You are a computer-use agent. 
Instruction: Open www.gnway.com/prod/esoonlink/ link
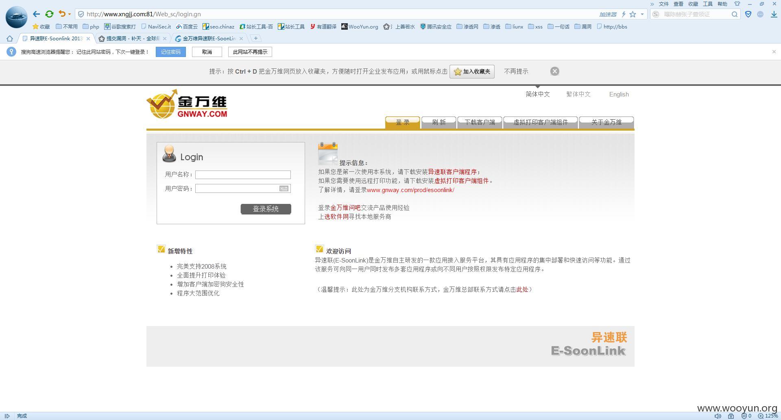coord(410,190)
